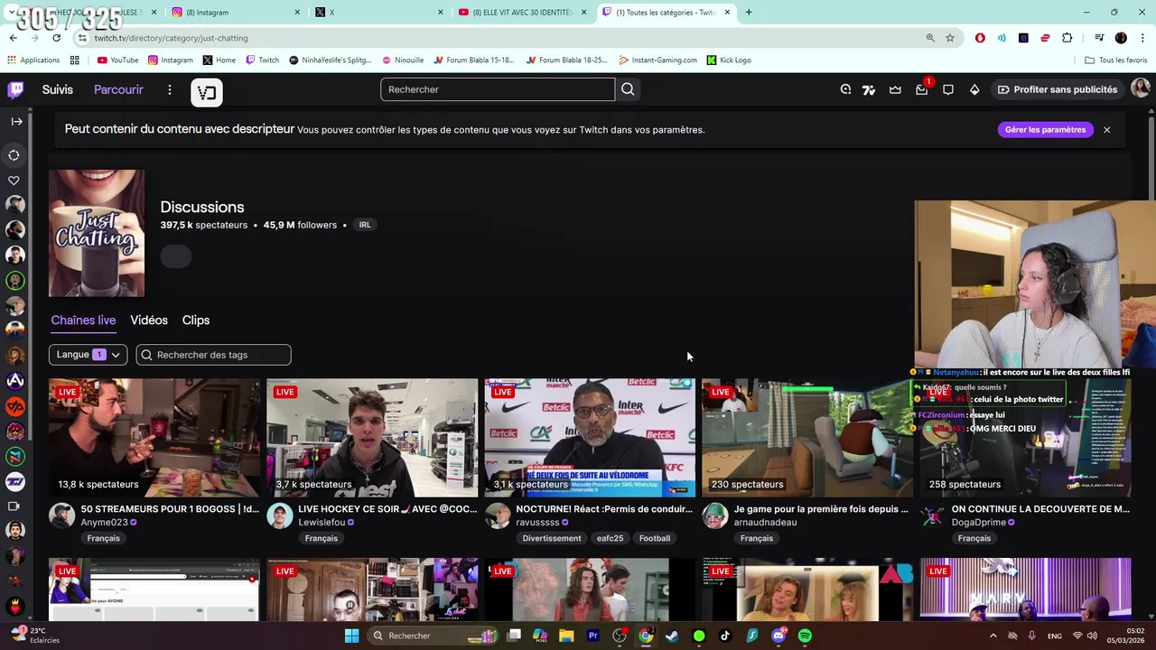Viewport: 1156px width, 650px height.
Task: Open the Chrome extensions puzzle icon
Action: [1067, 38]
